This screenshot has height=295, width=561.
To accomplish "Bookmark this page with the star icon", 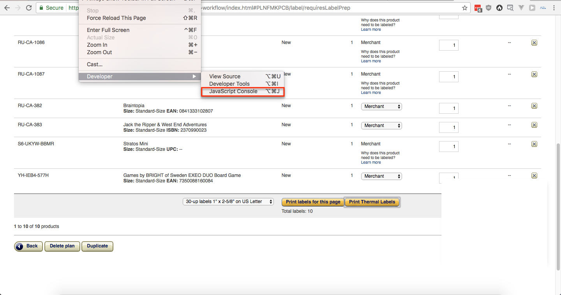I will point(465,8).
